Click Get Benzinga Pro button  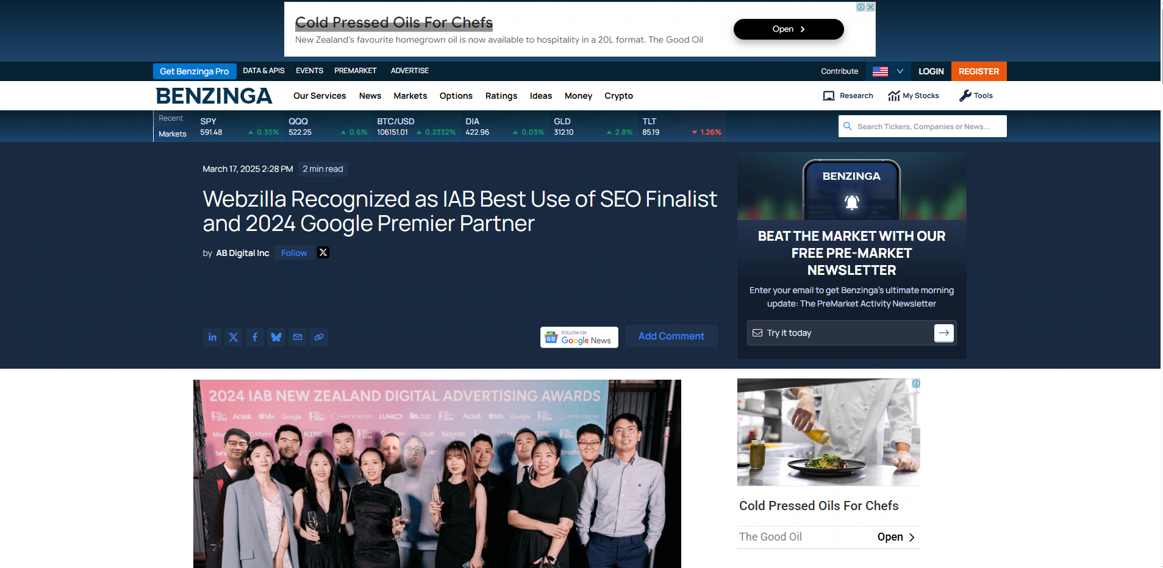[x=195, y=71]
